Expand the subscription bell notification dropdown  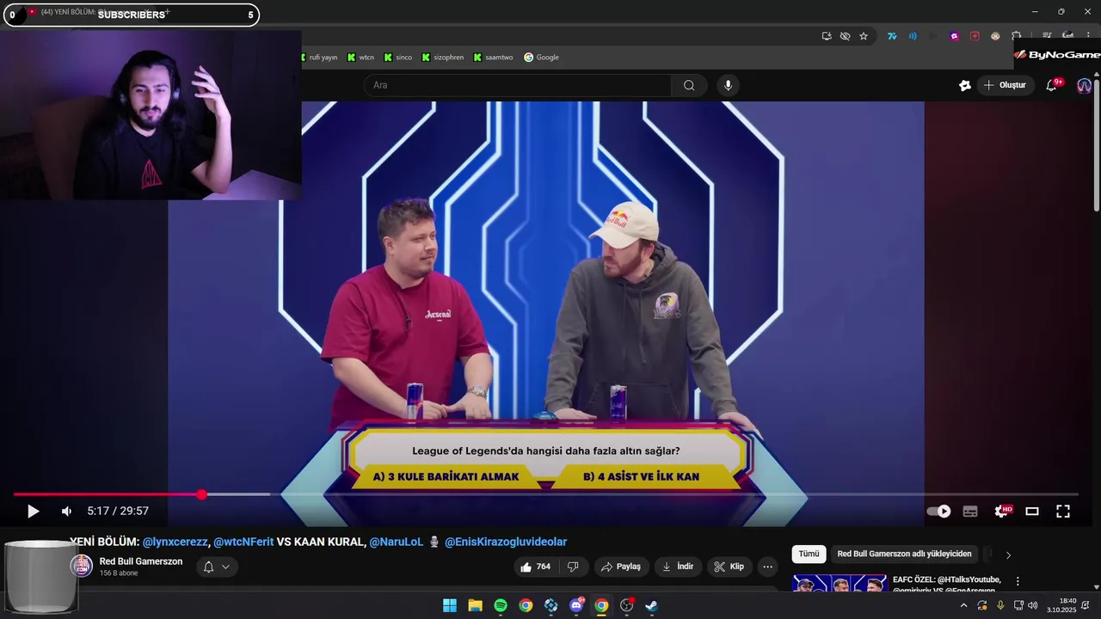[216, 567]
